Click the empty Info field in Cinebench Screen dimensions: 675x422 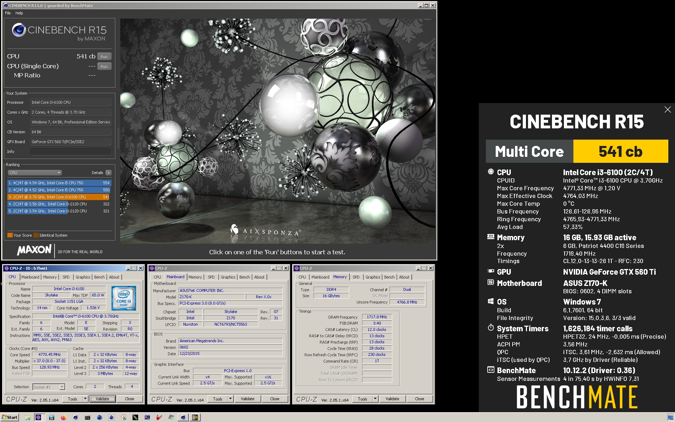[71, 152]
